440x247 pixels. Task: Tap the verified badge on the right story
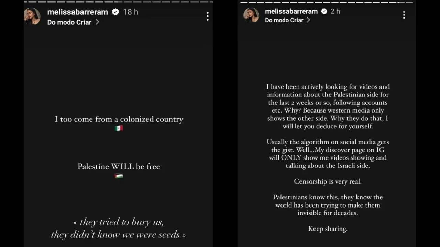(324, 11)
